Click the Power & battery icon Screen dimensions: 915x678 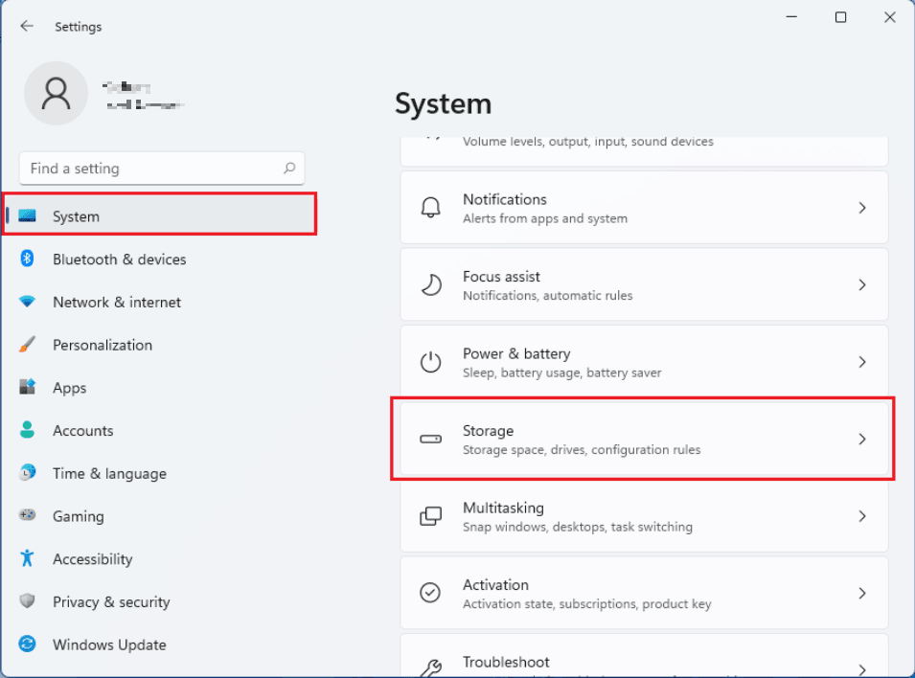click(x=431, y=362)
